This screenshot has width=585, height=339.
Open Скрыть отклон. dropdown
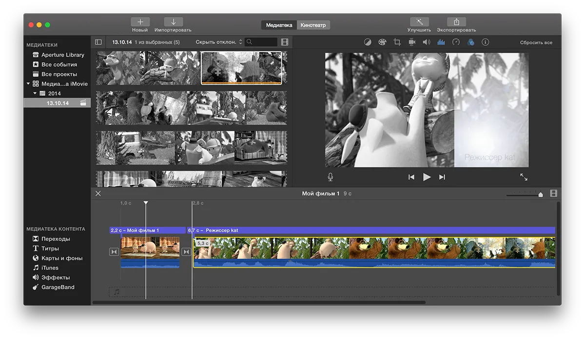coord(219,42)
